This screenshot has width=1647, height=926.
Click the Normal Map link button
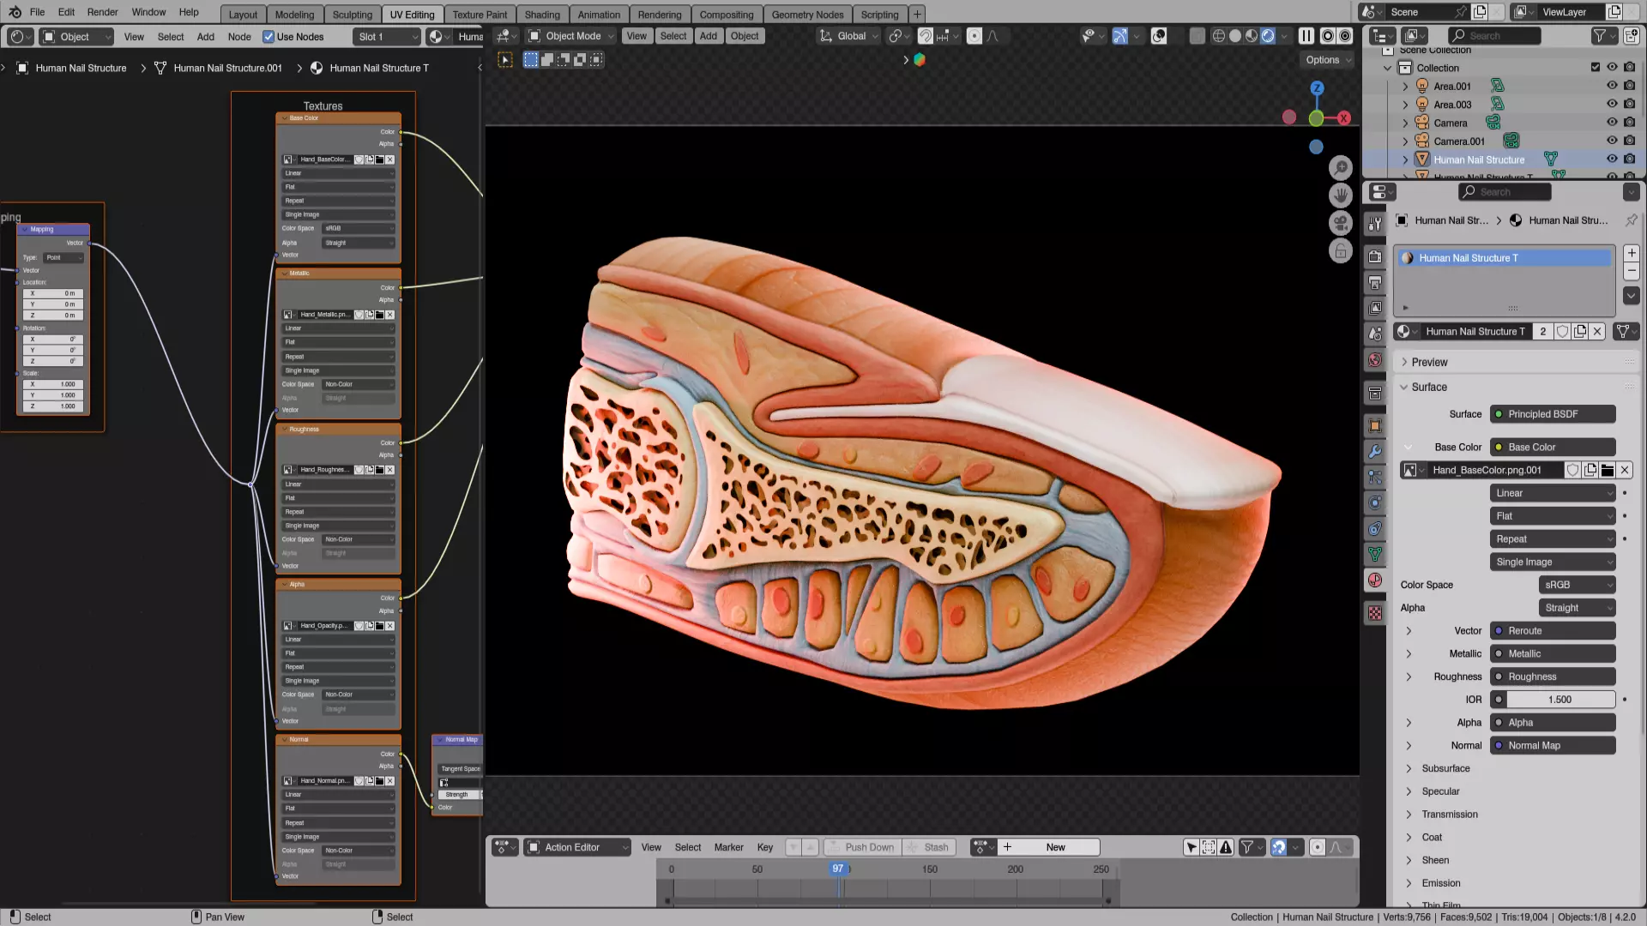coord(1553,746)
